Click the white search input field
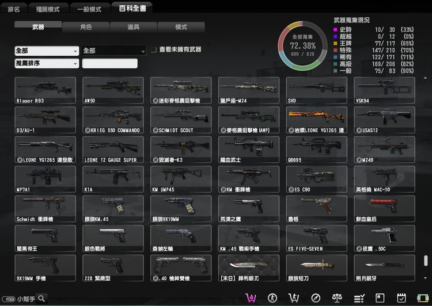Screen dimensions: 432x306 [109, 63]
